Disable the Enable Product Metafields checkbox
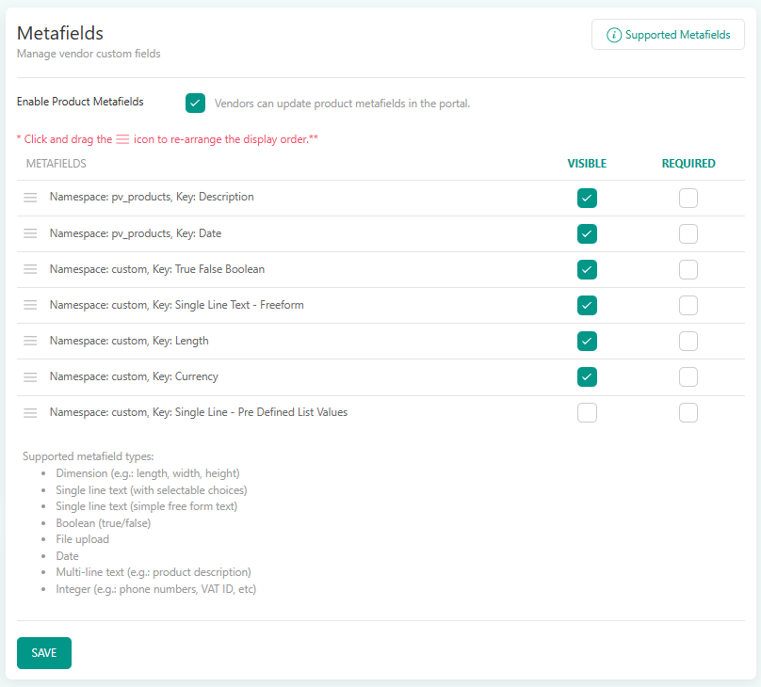 (x=195, y=104)
